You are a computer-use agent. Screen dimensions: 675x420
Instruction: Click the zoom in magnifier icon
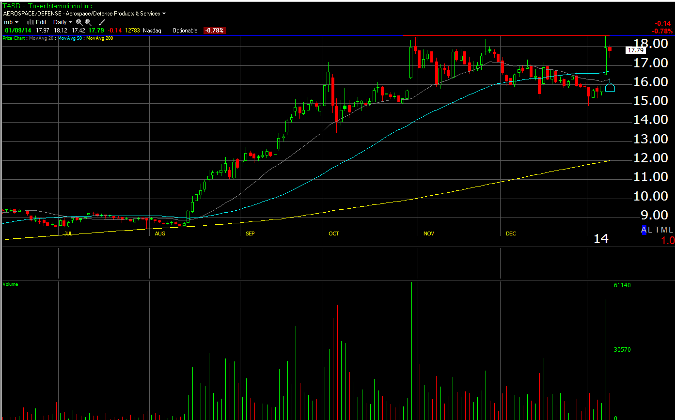[79, 22]
